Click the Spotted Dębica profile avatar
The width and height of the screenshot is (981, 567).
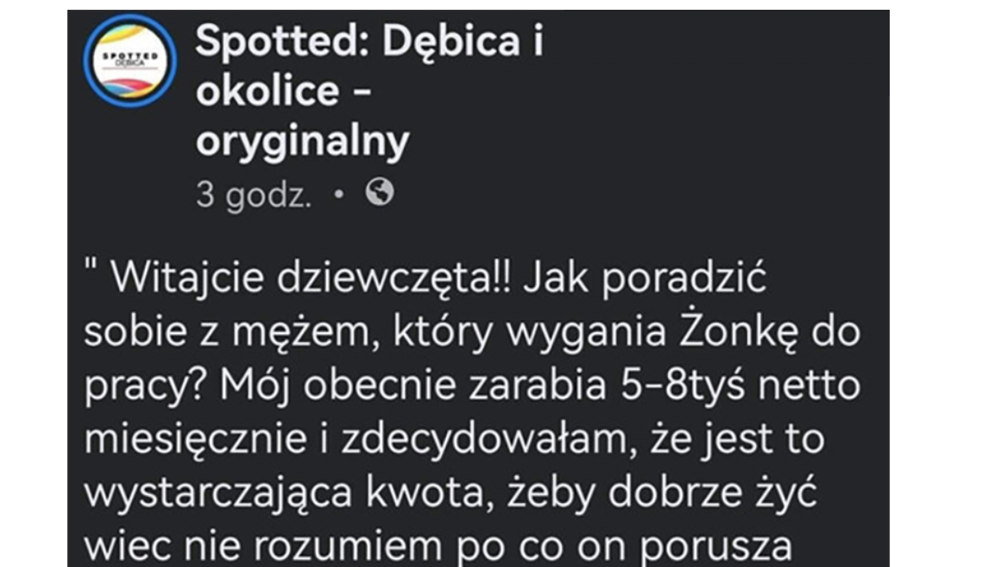(x=129, y=61)
